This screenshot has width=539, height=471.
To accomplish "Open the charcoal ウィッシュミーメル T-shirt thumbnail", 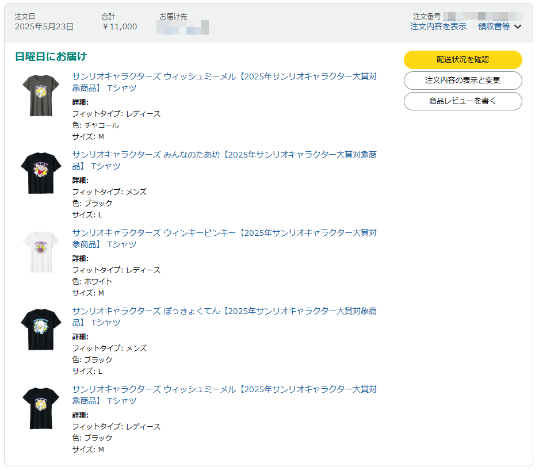I will pyautogui.click(x=41, y=95).
